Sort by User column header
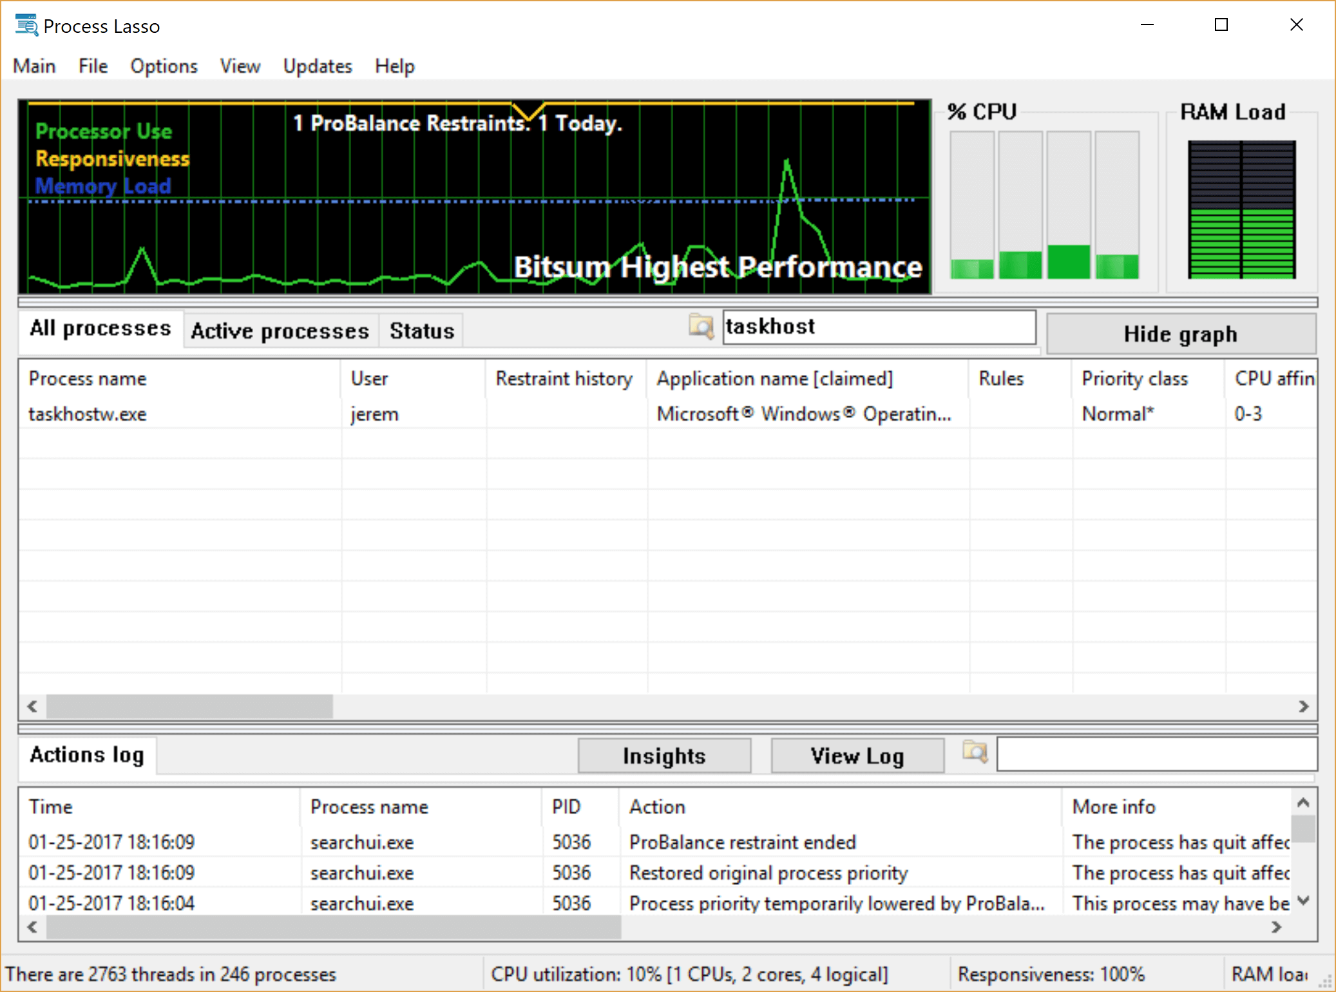Viewport: 1336px width, 992px height. tap(413, 379)
